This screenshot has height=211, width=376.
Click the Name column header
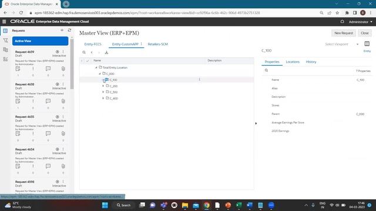[97, 60]
